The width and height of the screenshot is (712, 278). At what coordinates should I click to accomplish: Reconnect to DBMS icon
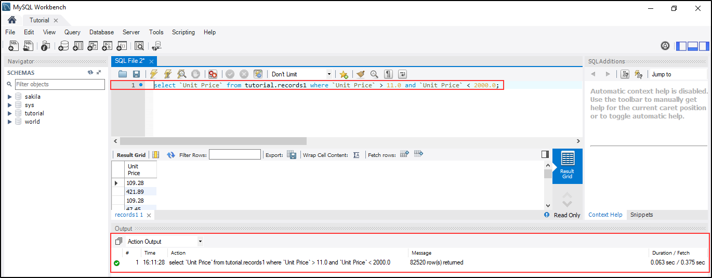tap(156, 46)
